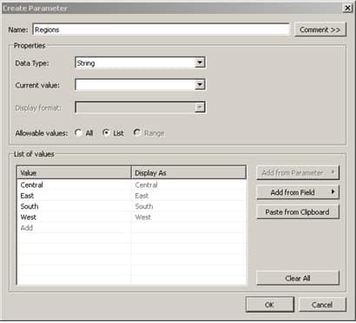Click Paste from Clipboard button
This screenshot has height=323, width=356.
click(x=298, y=212)
